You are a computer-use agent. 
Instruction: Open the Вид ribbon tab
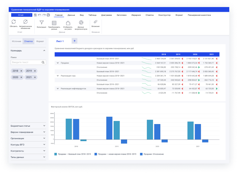coord(82,15)
